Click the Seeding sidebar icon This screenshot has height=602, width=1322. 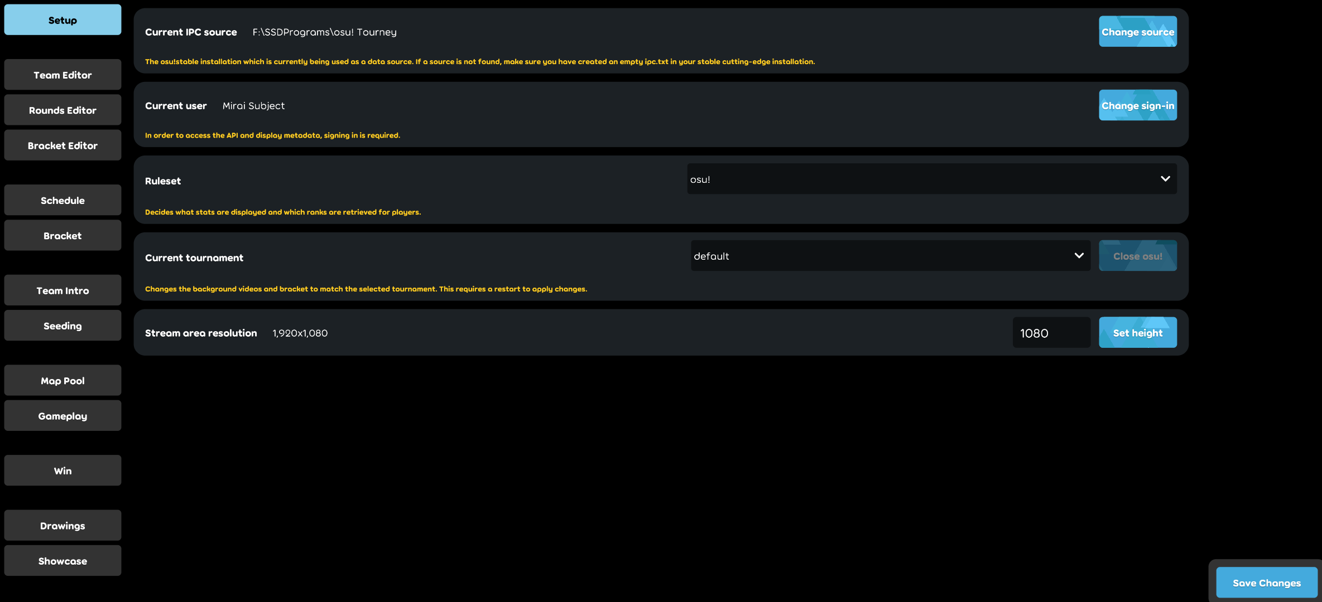point(63,325)
